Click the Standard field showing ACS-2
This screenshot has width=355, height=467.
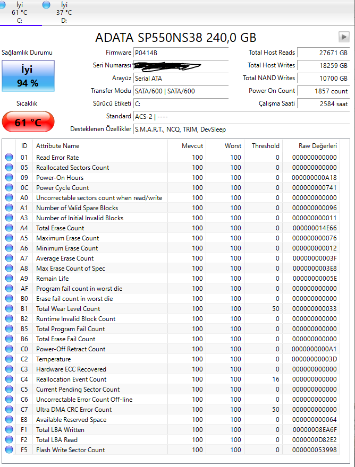coord(241,116)
